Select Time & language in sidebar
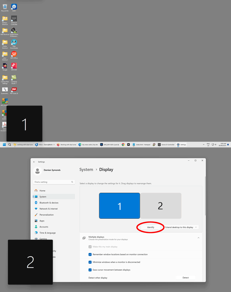The image size is (231, 292). click(x=47, y=233)
